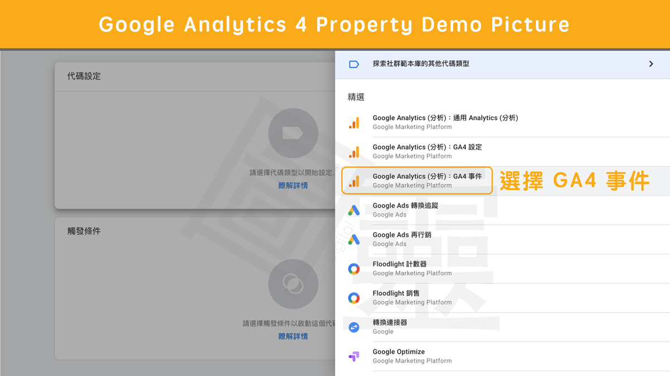This screenshot has height=376, width=670.
Task: Select Google Analytics GA4 事件 tag type
Action: coord(502,181)
